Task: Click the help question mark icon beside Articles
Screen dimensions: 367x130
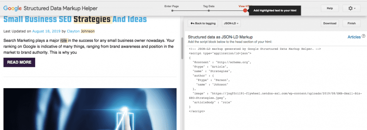Action: (363, 36)
